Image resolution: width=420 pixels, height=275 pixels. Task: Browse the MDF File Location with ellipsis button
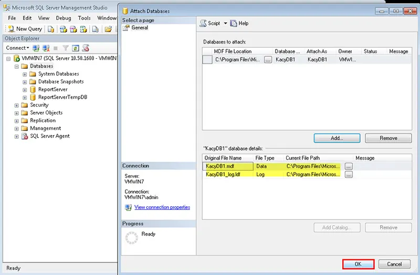coord(268,60)
